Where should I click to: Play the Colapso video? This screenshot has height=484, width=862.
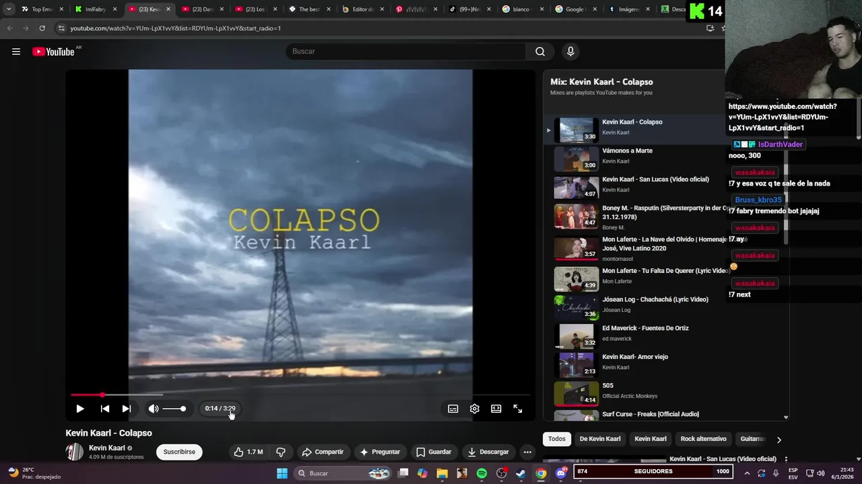(x=80, y=409)
